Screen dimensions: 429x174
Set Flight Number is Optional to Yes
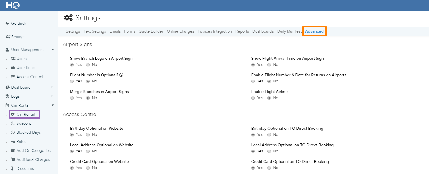pos(72,81)
